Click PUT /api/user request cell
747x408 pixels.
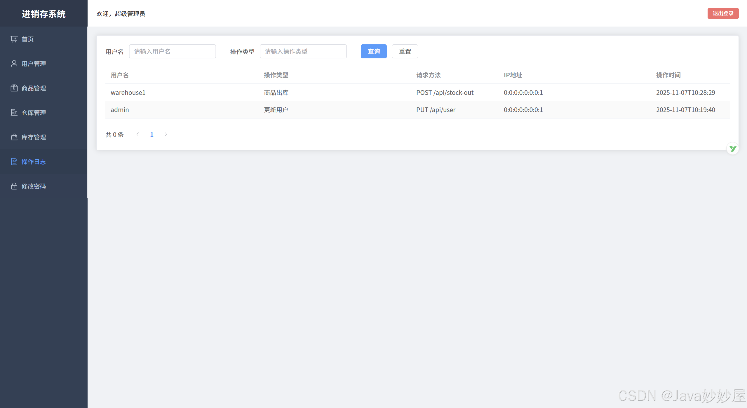pyautogui.click(x=436, y=110)
